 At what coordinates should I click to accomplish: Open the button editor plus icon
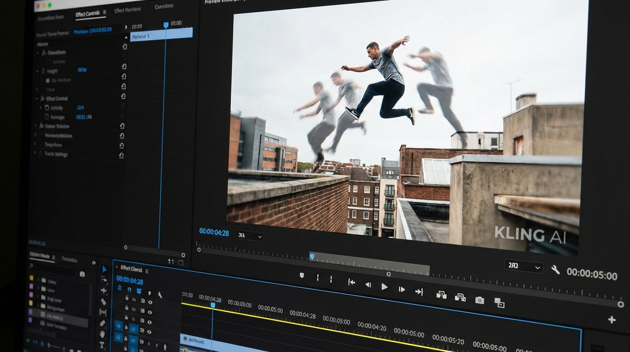[x=612, y=319]
